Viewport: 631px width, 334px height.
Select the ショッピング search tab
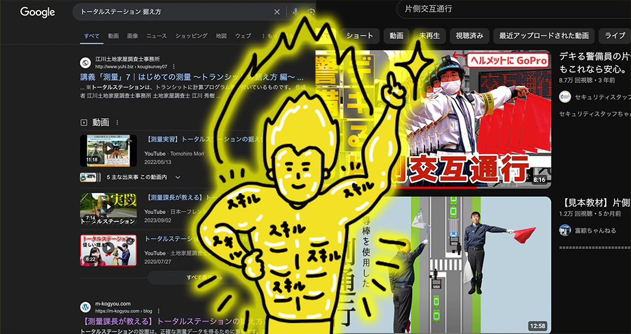click(191, 36)
